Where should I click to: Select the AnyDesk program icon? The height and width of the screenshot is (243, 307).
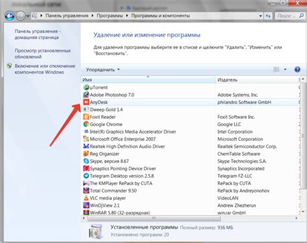point(86,102)
